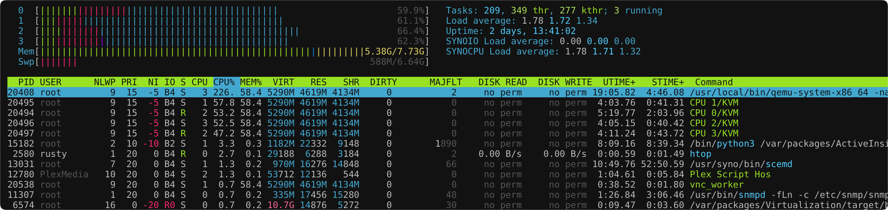
Task: Click PID 15182 in the process list
Action: [21, 144]
